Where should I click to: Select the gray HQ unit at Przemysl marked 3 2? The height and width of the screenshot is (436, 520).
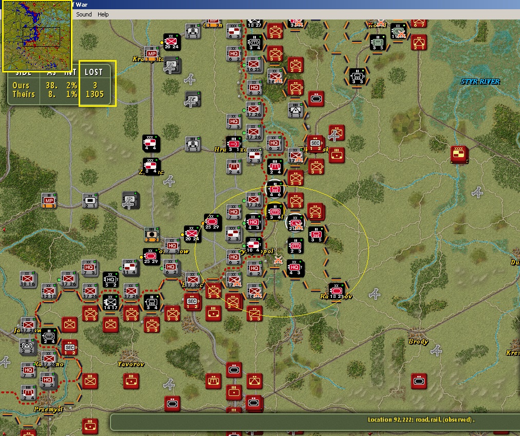point(47,381)
